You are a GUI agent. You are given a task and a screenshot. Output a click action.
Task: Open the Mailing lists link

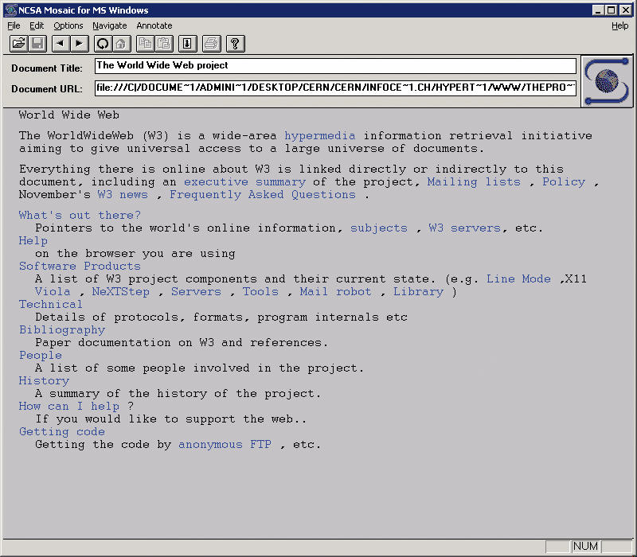474,182
